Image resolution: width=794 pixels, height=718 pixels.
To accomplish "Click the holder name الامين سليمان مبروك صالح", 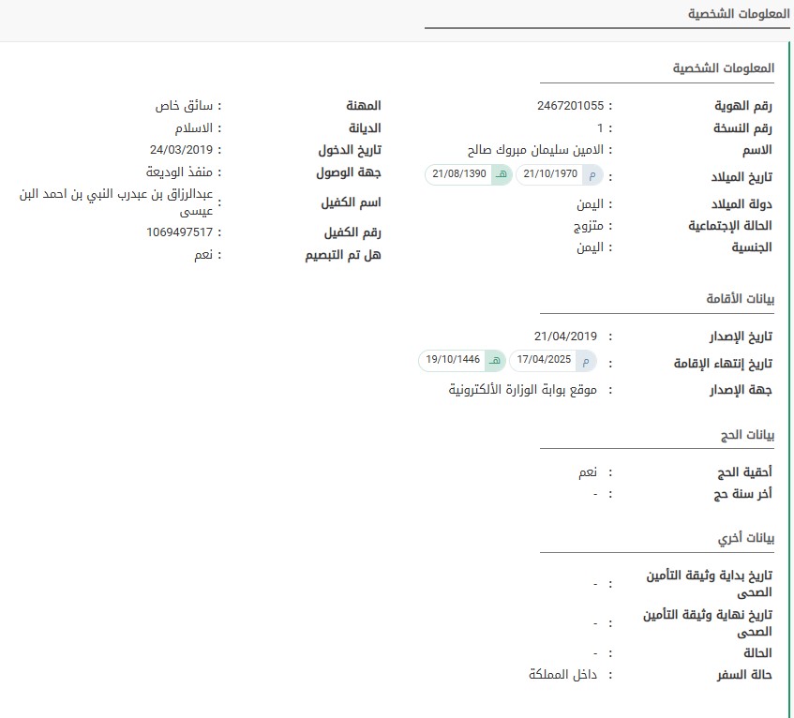I will (535, 150).
